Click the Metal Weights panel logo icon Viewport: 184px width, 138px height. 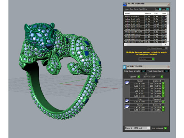125,4
